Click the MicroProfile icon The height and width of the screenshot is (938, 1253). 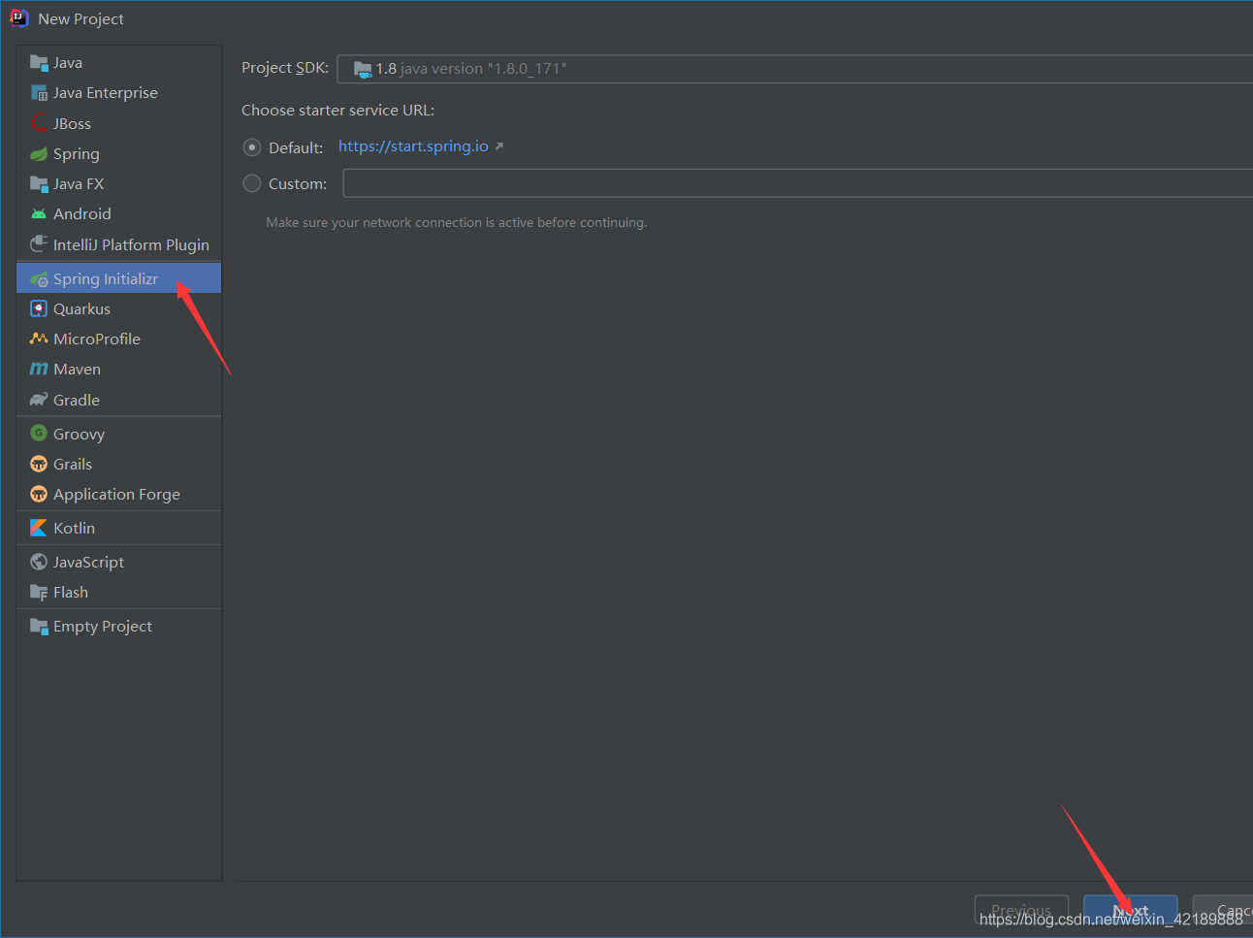39,339
